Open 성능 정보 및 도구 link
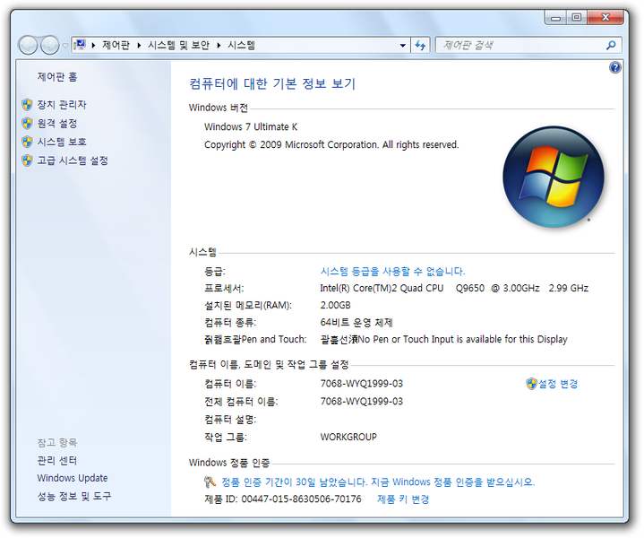The width and height of the screenshot is (644, 538). click(74, 496)
